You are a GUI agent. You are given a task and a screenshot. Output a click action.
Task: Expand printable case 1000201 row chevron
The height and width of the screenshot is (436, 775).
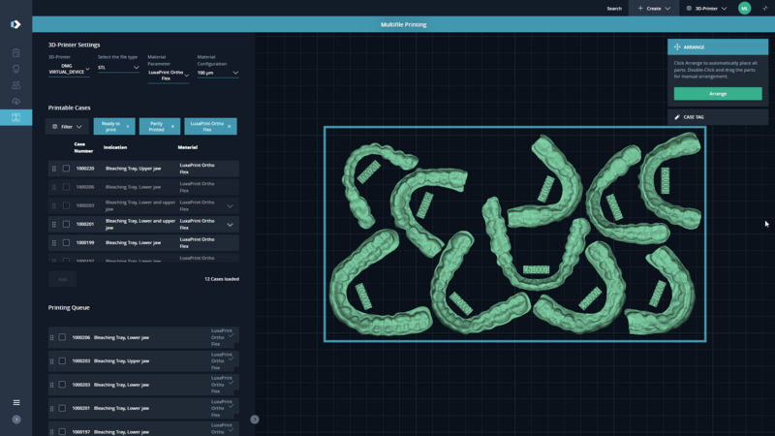230,225
